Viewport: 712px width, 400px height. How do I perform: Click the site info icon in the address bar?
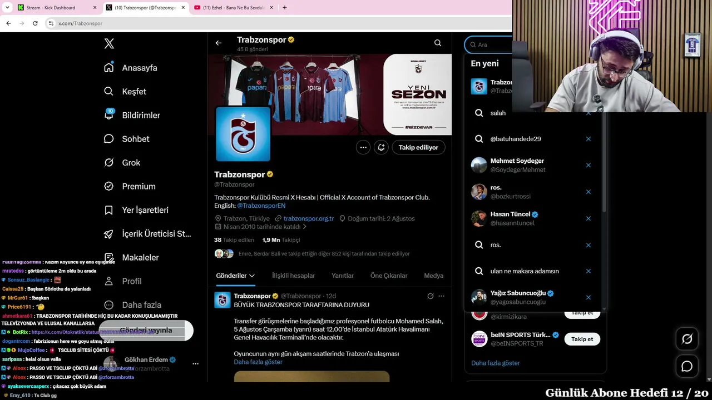tap(51, 23)
